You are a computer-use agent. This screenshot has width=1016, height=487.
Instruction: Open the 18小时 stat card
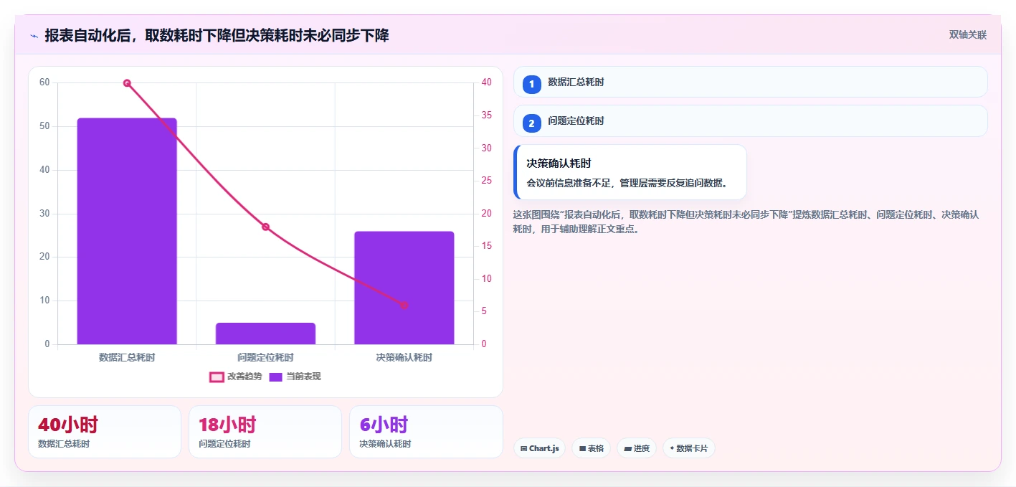point(265,432)
